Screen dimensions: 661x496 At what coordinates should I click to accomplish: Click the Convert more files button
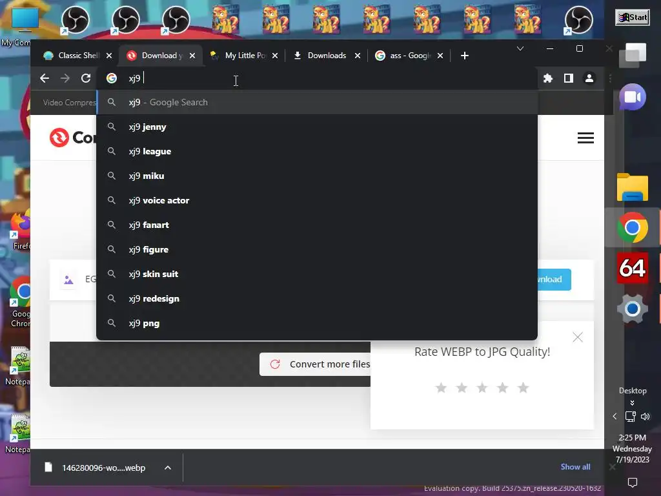pos(315,364)
